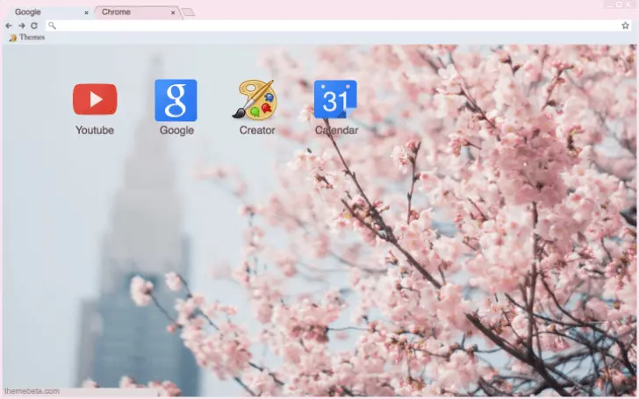
Task: Focus the address bar input field
Action: tap(334, 25)
